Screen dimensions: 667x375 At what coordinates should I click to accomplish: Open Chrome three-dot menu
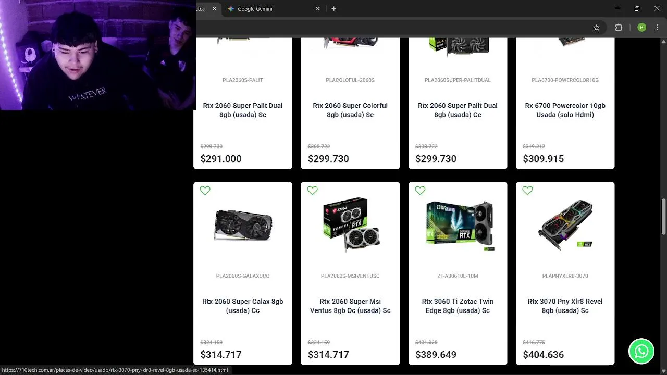click(x=658, y=28)
